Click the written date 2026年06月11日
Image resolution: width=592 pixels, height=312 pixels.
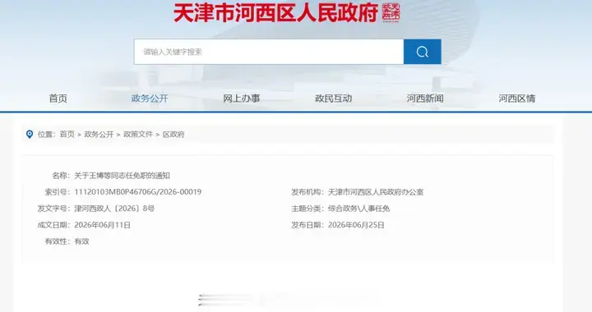point(102,225)
